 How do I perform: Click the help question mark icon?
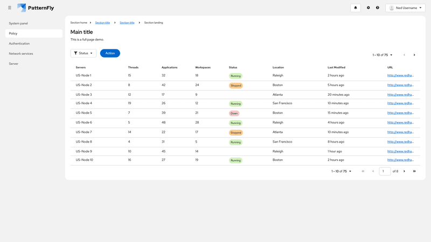point(378,8)
